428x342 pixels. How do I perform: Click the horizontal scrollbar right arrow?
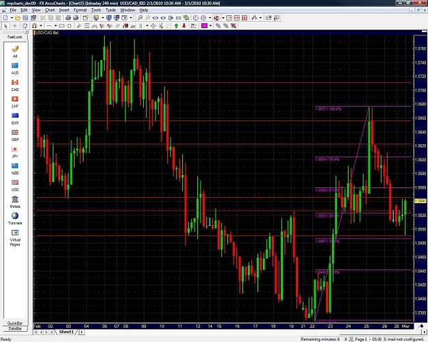click(x=425, y=332)
